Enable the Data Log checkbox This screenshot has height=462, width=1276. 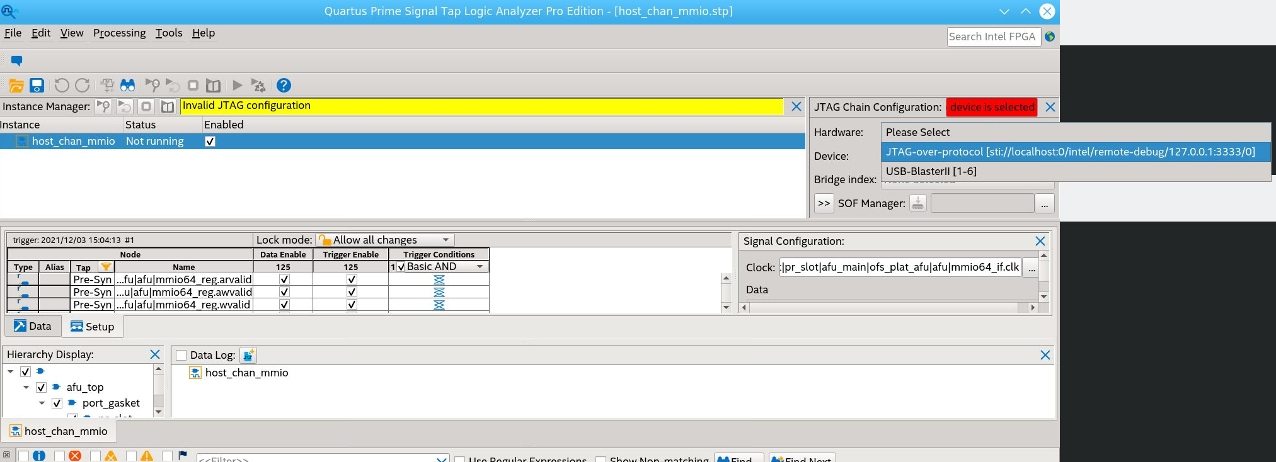click(181, 356)
